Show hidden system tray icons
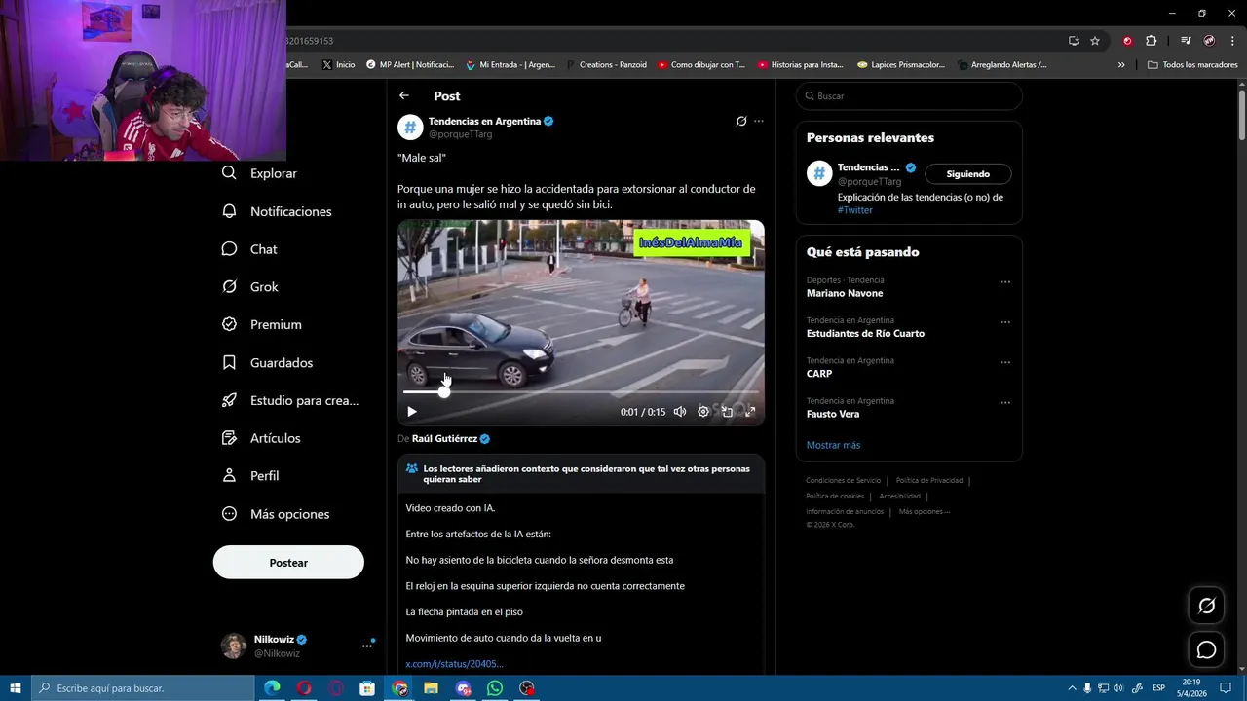 pos(1073,688)
